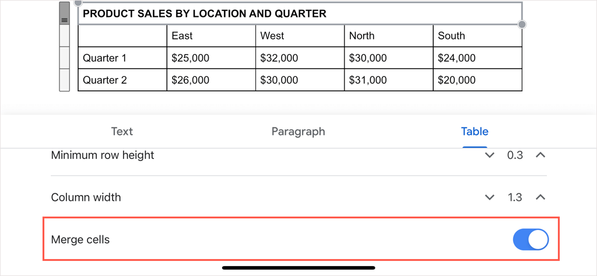The height and width of the screenshot is (276, 597).
Task: Select the Quarter 2 row handle
Action: click(x=64, y=80)
